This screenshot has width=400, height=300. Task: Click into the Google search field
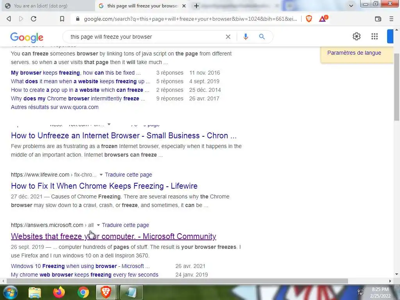145,37
